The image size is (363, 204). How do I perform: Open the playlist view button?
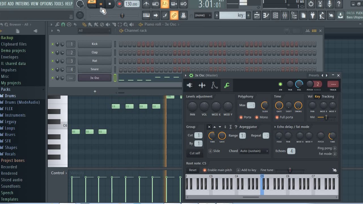click(257, 15)
